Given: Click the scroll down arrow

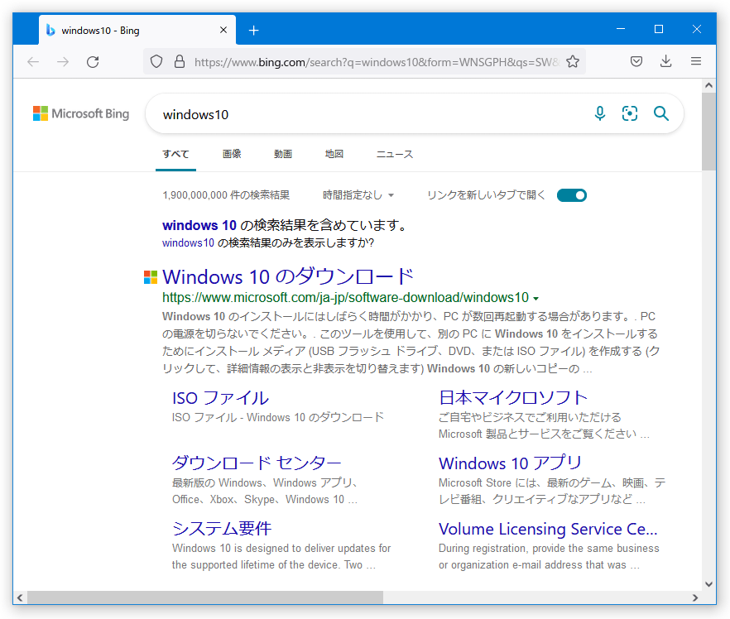Looking at the screenshot, I should click(x=708, y=584).
